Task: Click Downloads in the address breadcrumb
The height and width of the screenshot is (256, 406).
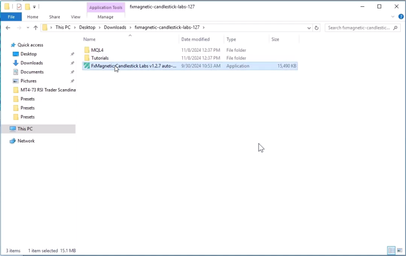Action: [115, 27]
